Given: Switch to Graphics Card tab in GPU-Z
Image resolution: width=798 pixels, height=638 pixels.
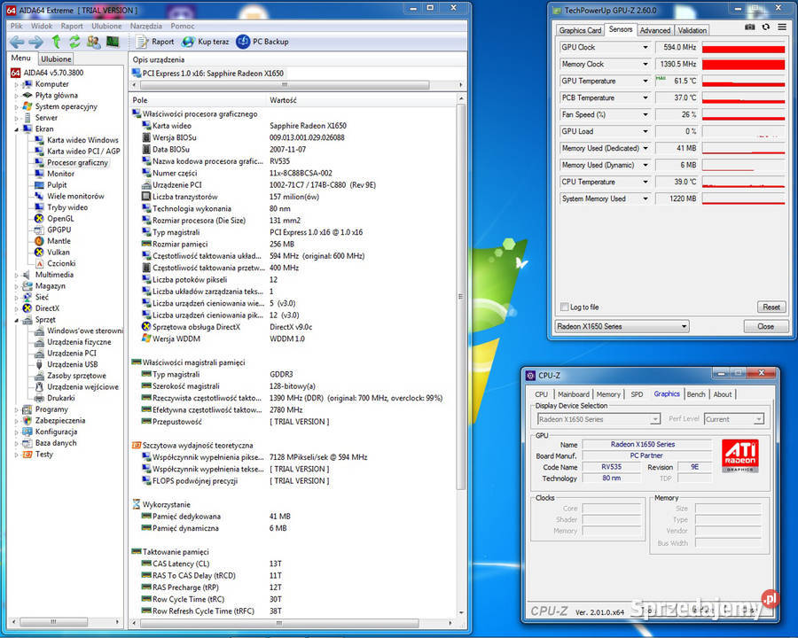Looking at the screenshot, I should pyautogui.click(x=580, y=30).
